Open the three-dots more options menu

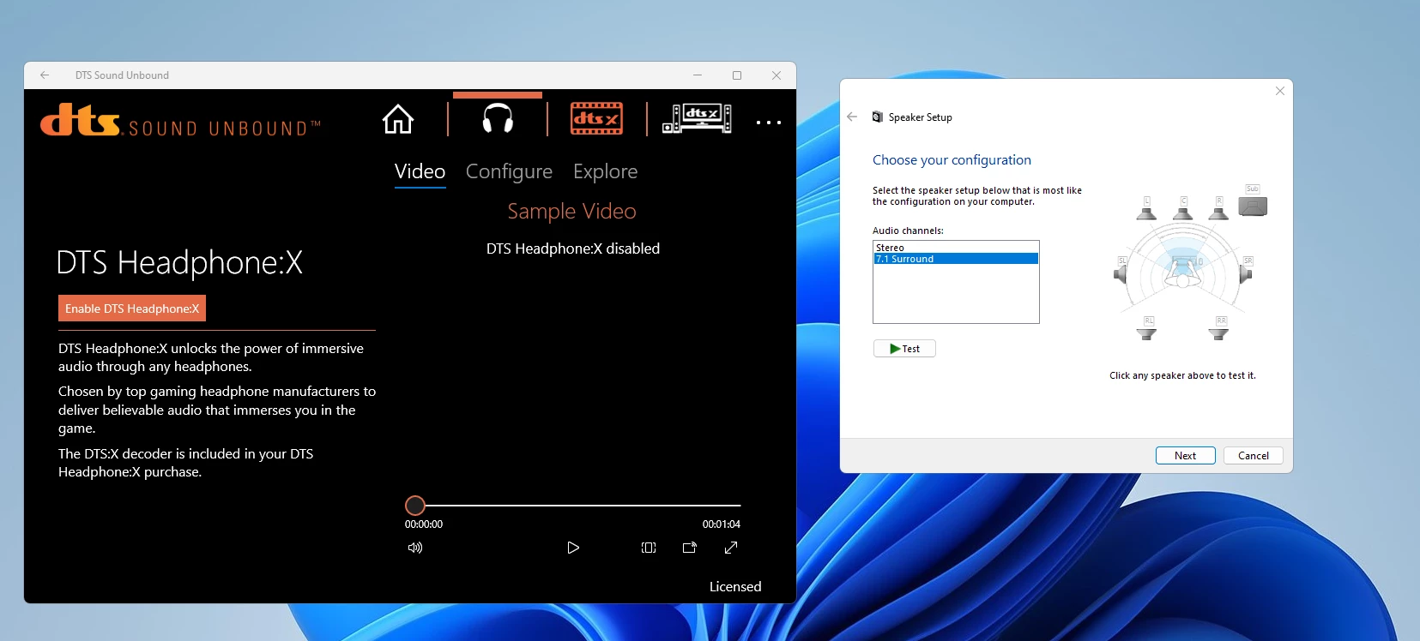(x=769, y=123)
